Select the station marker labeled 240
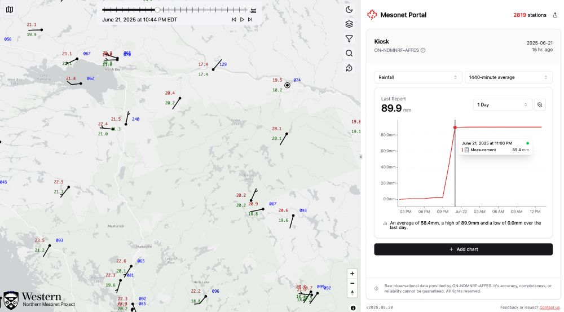 click(x=126, y=124)
